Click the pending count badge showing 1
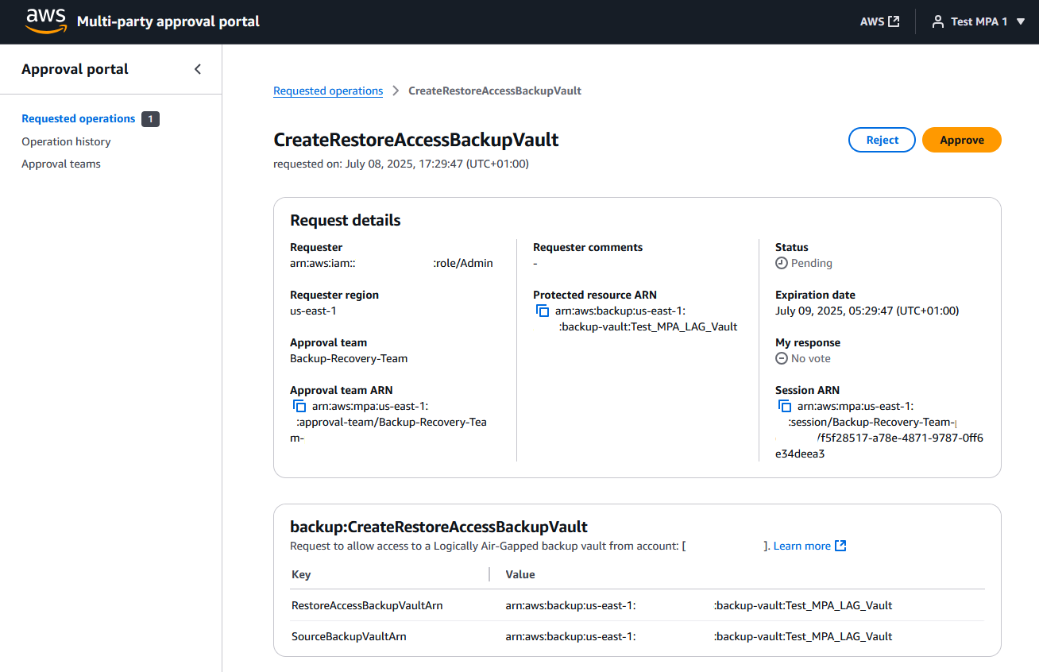1039x672 pixels. pos(151,119)
